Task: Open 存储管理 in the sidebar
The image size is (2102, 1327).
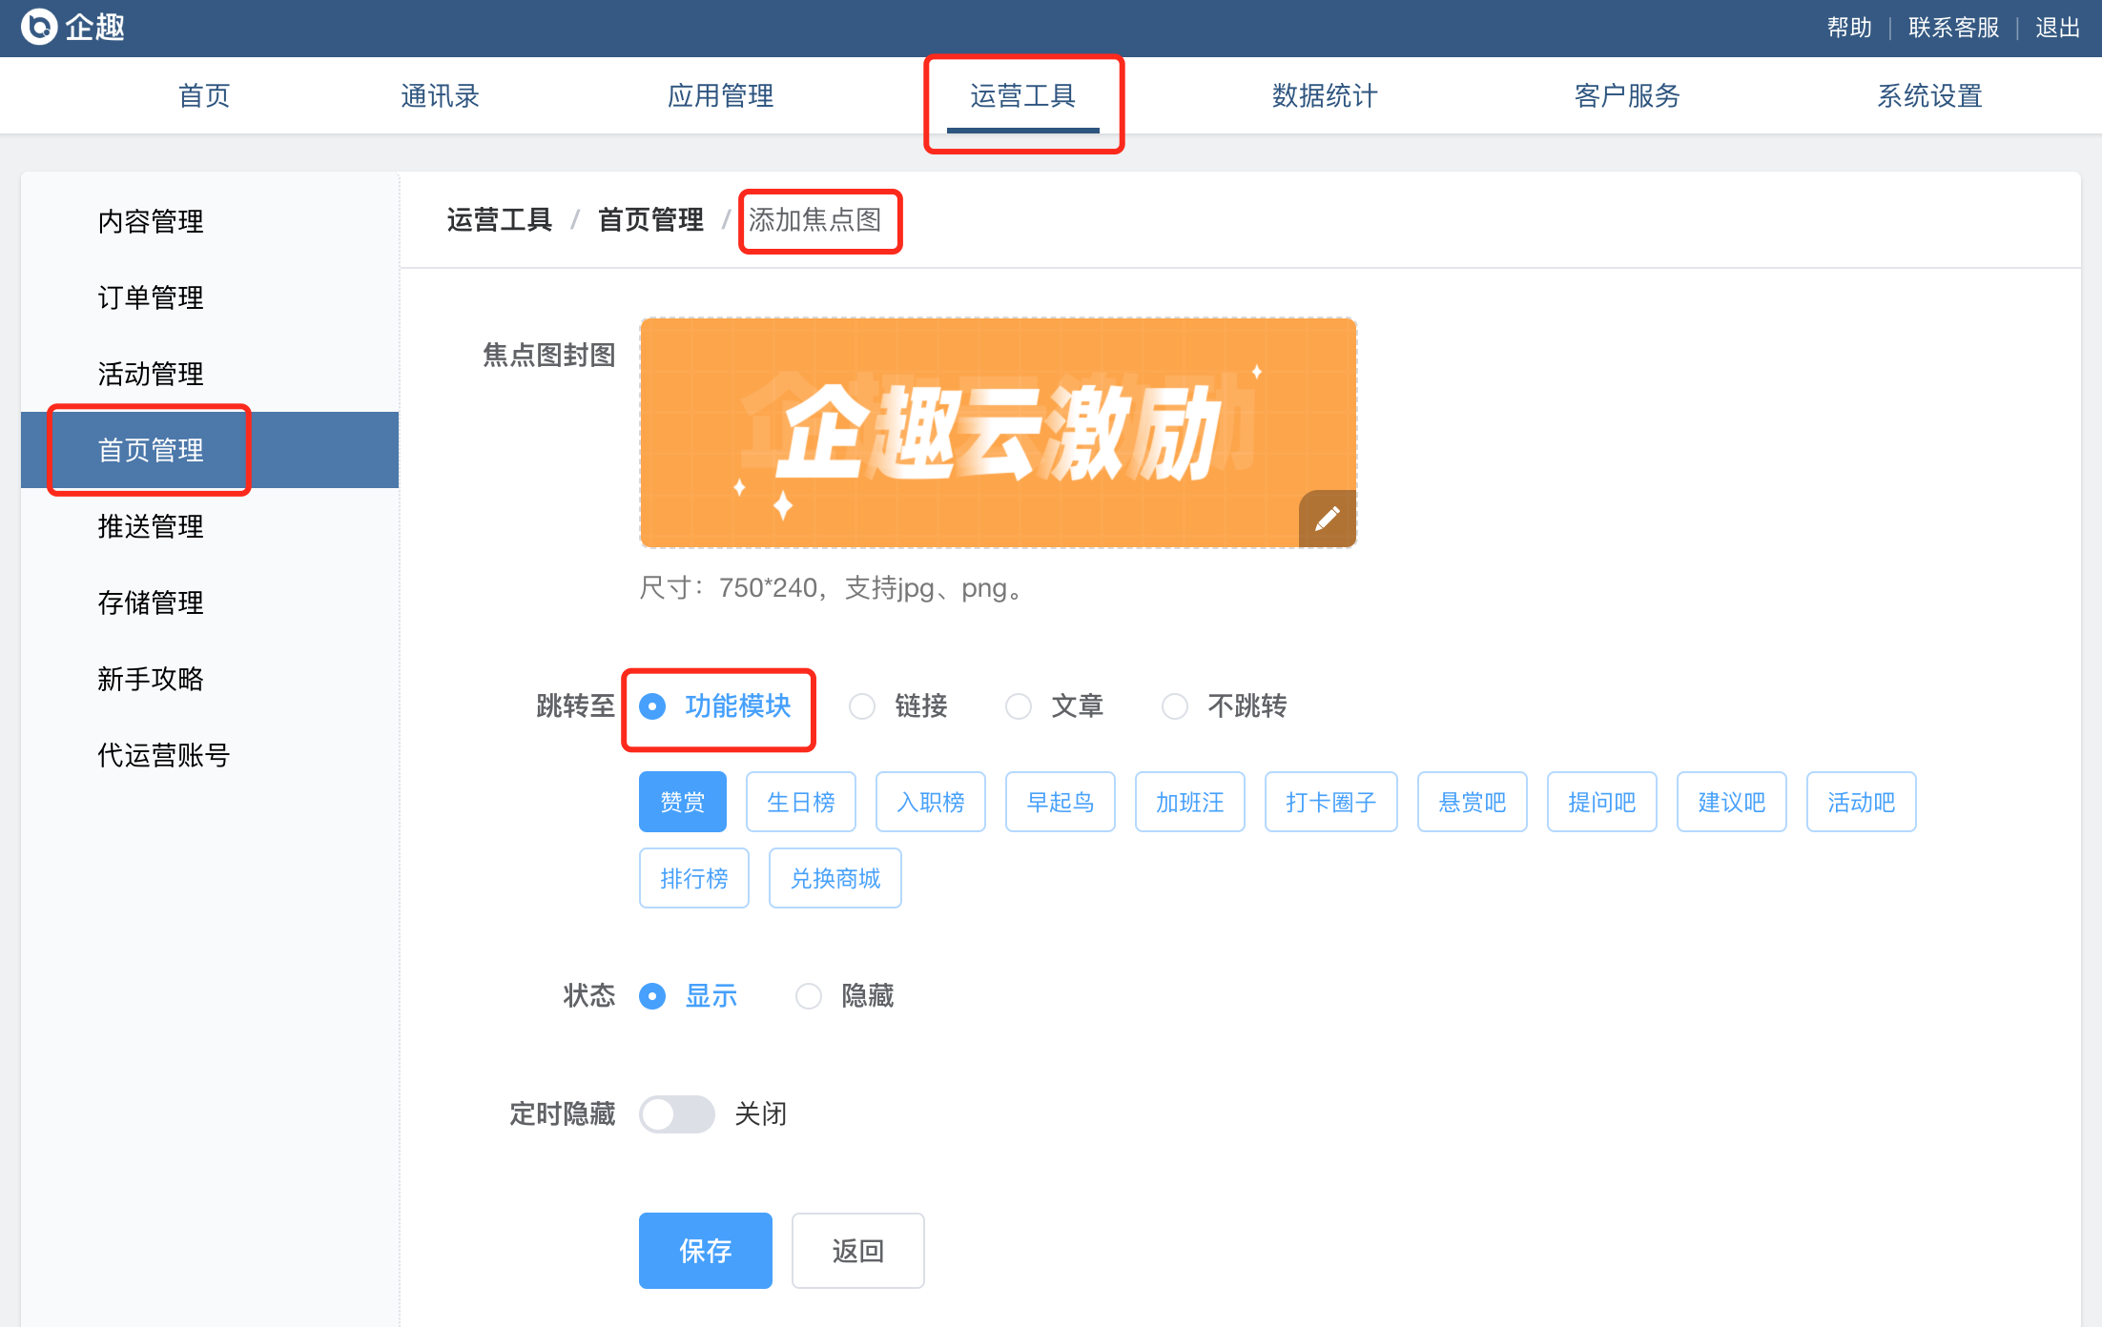Action: click(210, 602)
